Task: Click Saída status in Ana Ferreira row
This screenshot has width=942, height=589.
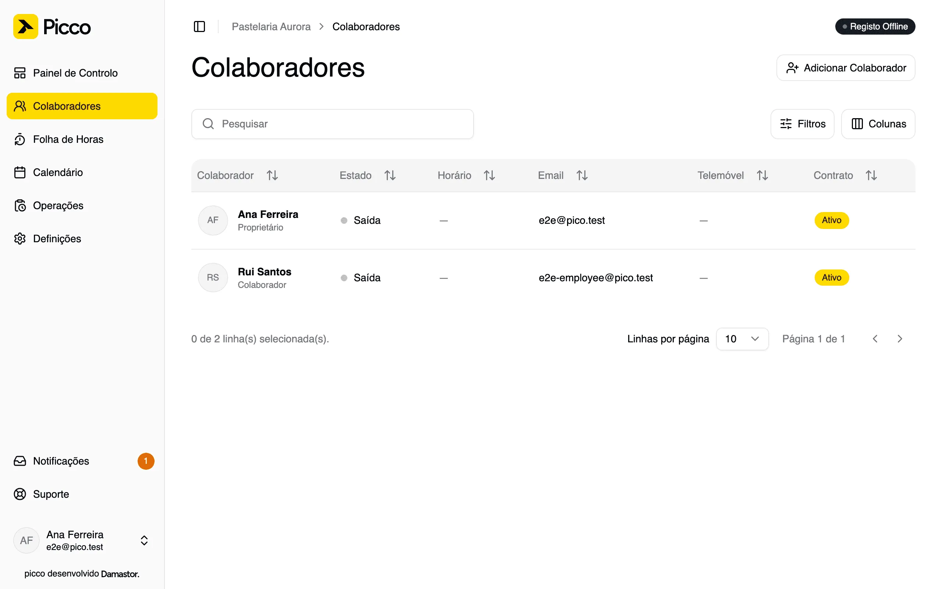Action: [x=361, y=221]
